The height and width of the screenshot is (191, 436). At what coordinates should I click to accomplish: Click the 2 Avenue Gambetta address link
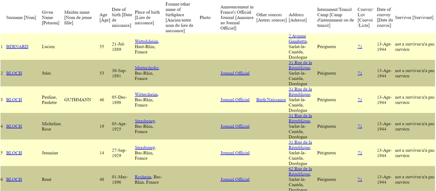pos(298,39)
